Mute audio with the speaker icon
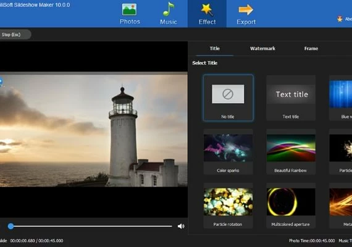 tap(181, 226)
